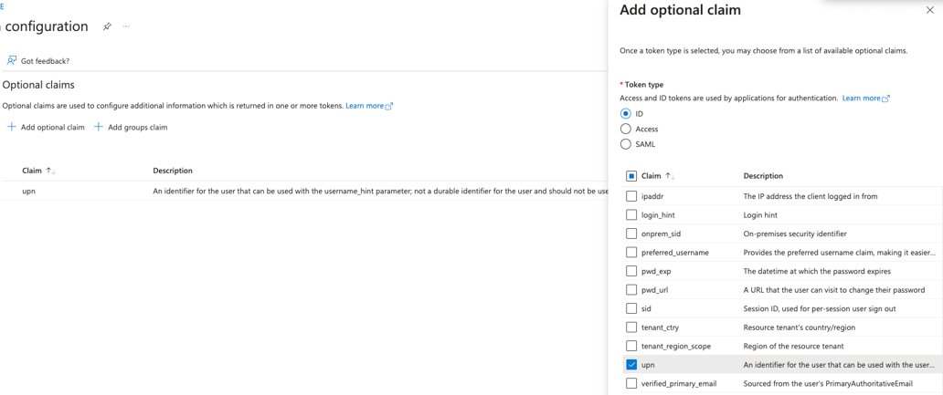This screenshot has height=395, width=943.
Task: Uncheck the upn claim checkbox
Action: click(x=631, y=365)
